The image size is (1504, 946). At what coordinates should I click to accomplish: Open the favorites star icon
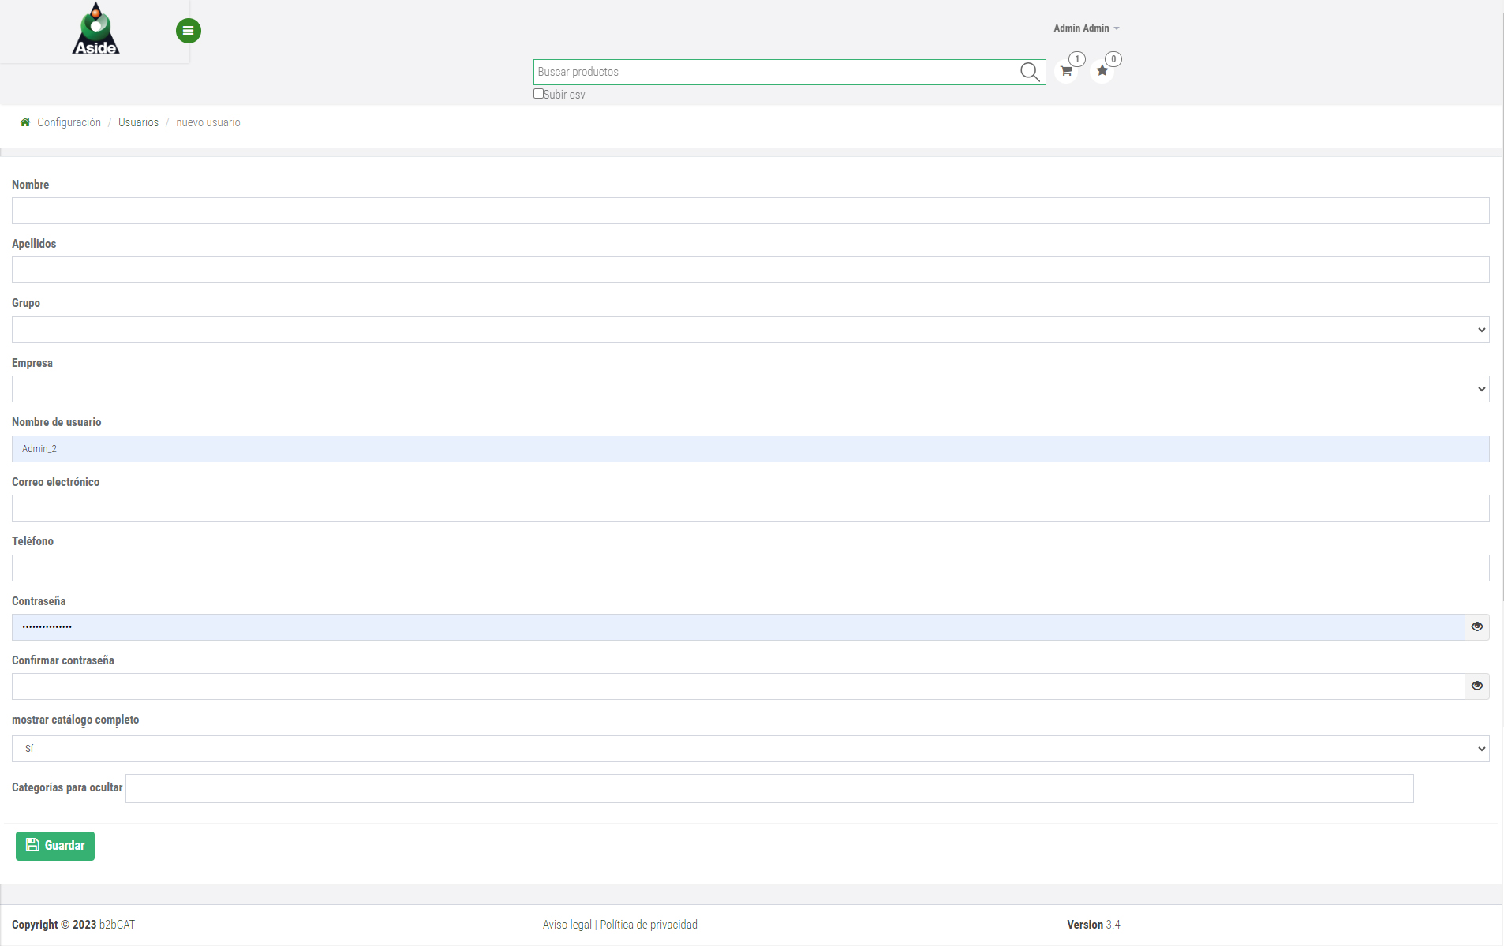click(x=1102, y=71)
